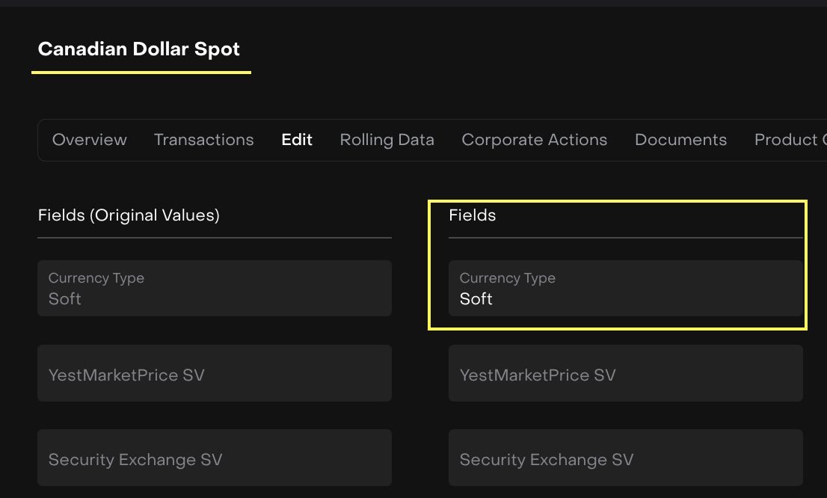Focus the editable Security Exchange SV field

click(625, 458)
